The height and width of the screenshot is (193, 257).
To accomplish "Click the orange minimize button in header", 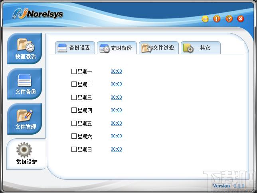I will tap(205, 19).
